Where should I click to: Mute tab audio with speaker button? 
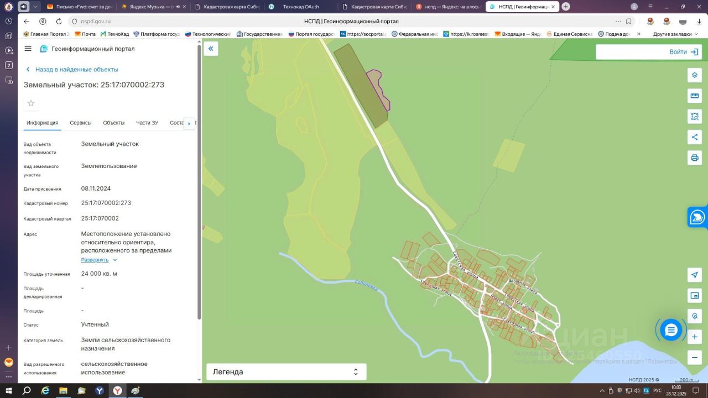coord(24,7)
